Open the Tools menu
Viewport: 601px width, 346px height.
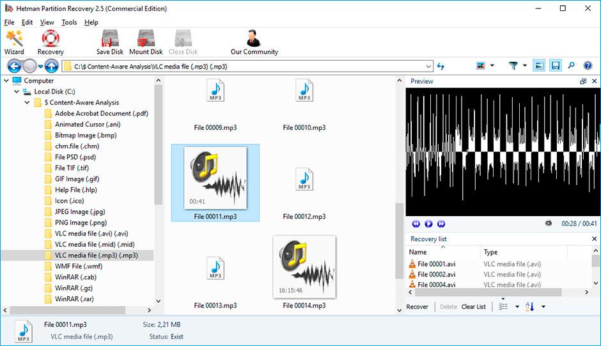(69, 22)
